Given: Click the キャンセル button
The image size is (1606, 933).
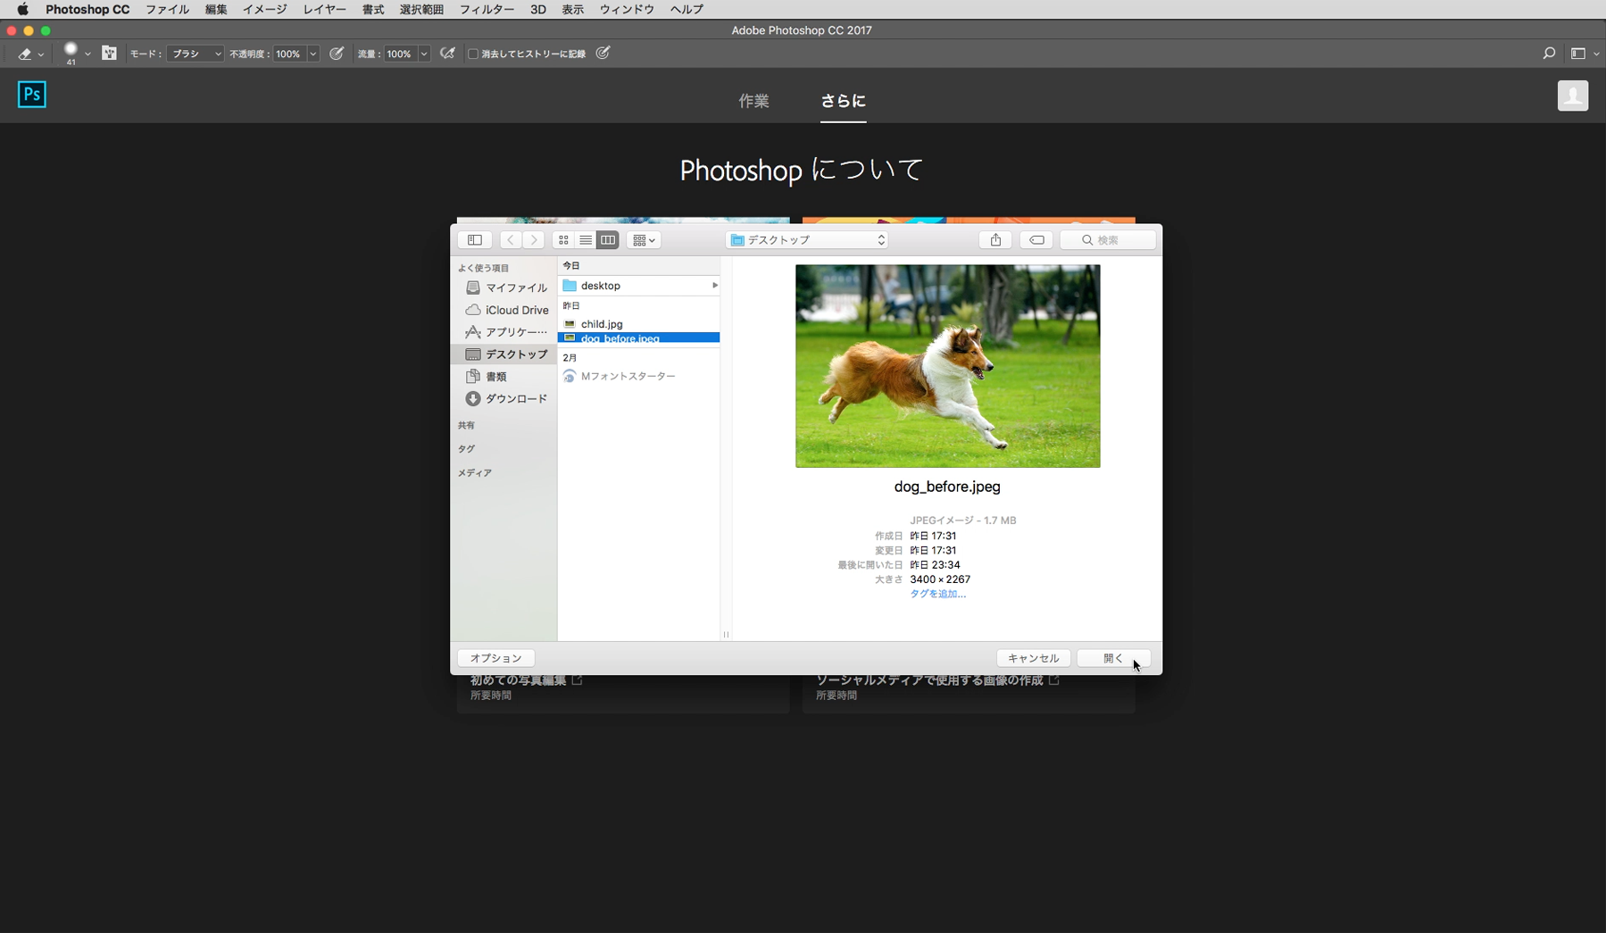Looking at the screenshot, I should click(x=1033, y=658).
